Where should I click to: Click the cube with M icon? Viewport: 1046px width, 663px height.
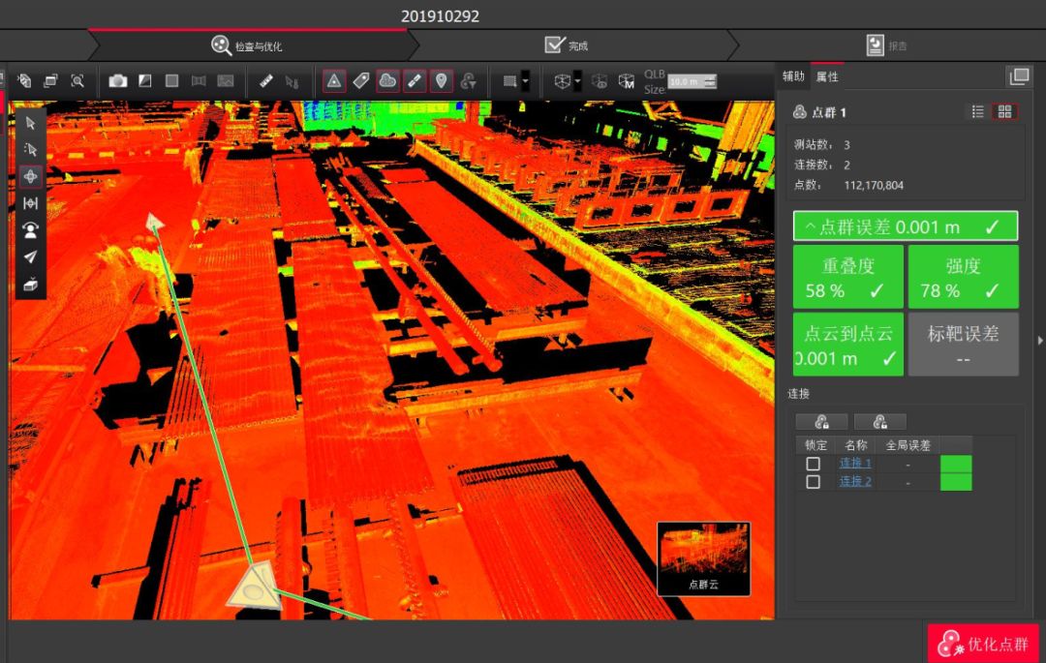[x=626, y=81]
